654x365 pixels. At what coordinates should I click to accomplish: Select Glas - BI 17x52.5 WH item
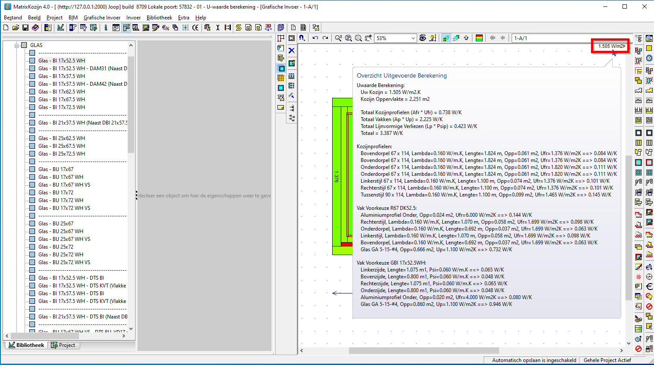(61, 61)
